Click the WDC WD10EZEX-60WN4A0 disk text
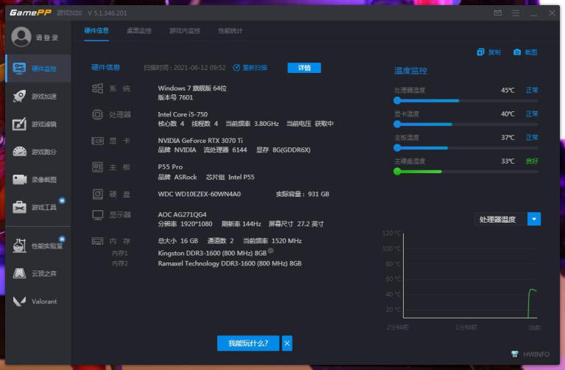 pos(200,194)
